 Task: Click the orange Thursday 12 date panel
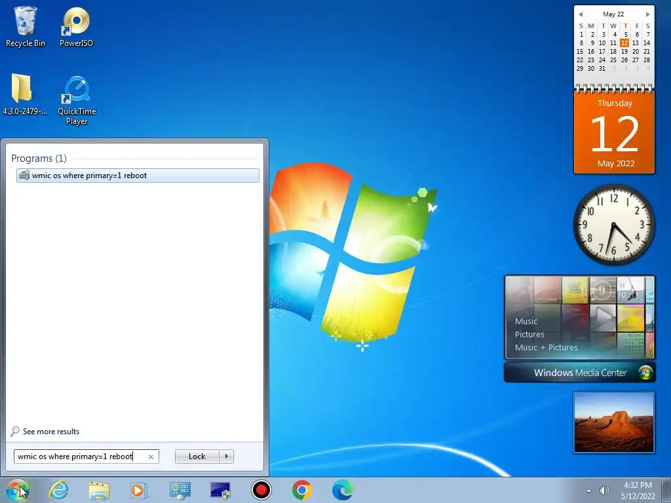[614, 132]
